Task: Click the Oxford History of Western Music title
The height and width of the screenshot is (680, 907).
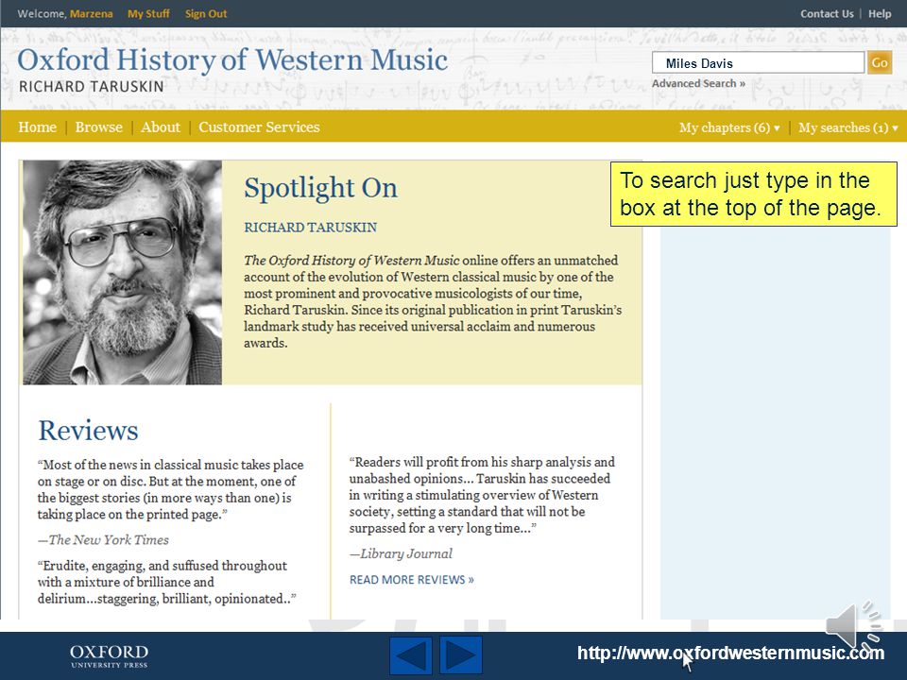Action: [x=232, y=60]
